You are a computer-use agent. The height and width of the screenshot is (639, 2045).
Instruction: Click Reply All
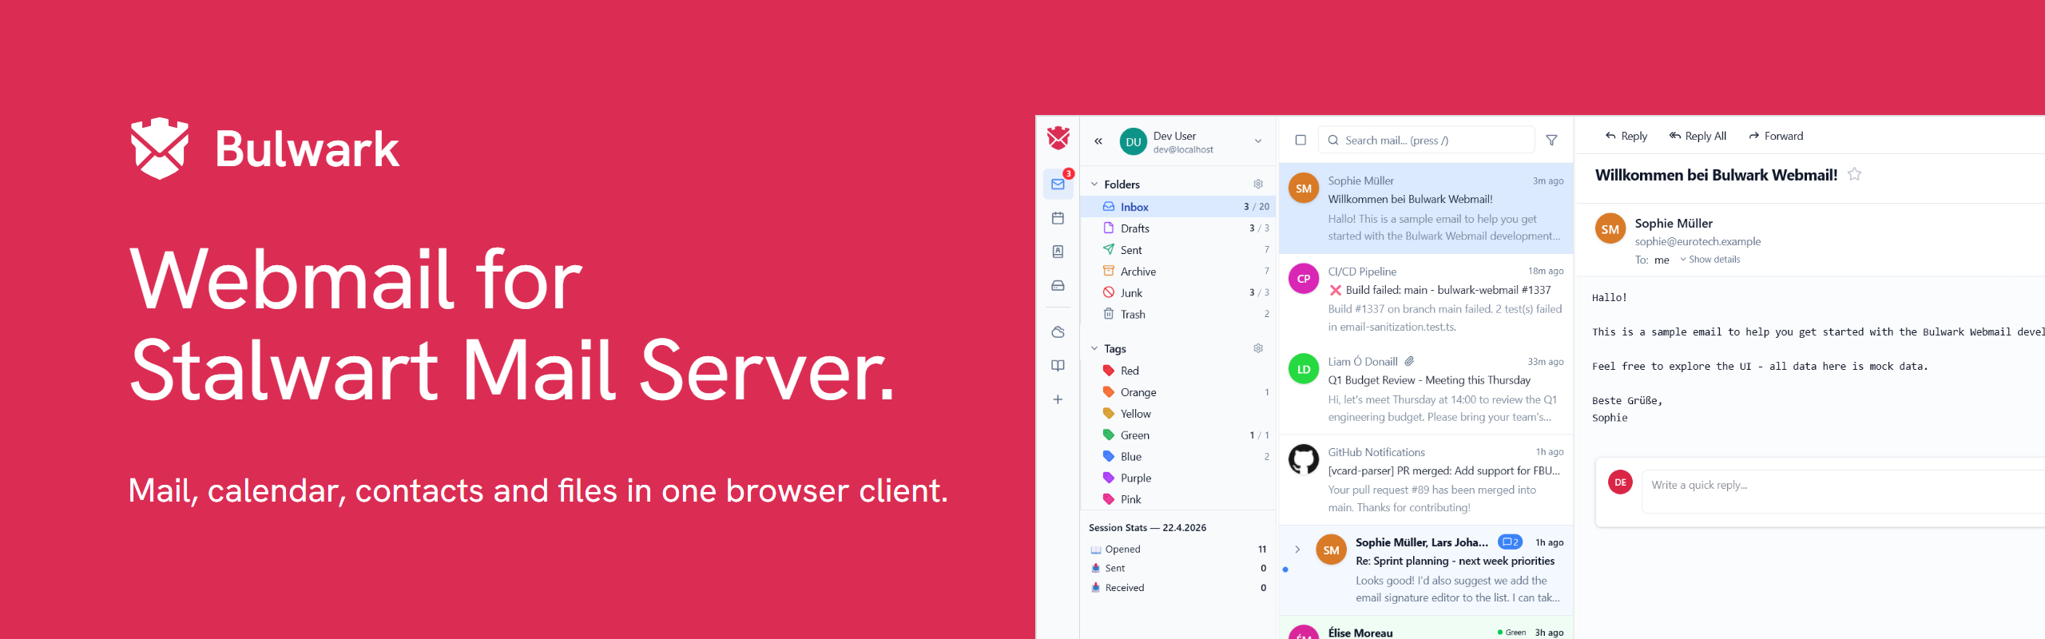pyautogui.click(x=1698, y=136)
